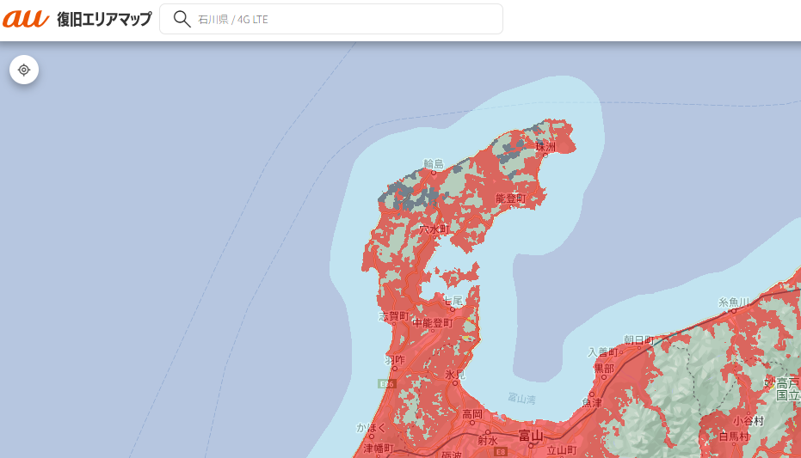The image size is (801, 458).
Task: Click the 立山町 map label
Action: pos(562,450)
